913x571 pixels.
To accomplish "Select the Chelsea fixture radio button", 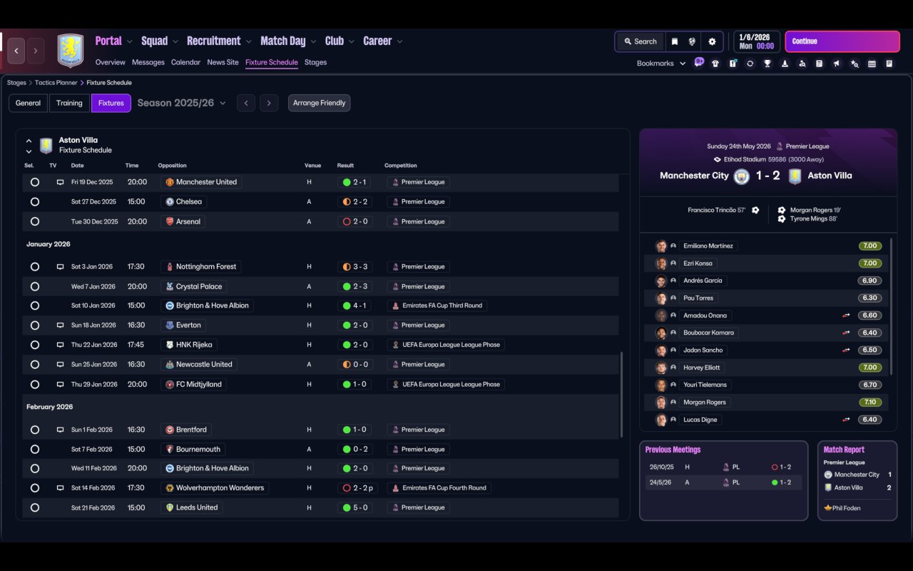I will coord(34,202).
